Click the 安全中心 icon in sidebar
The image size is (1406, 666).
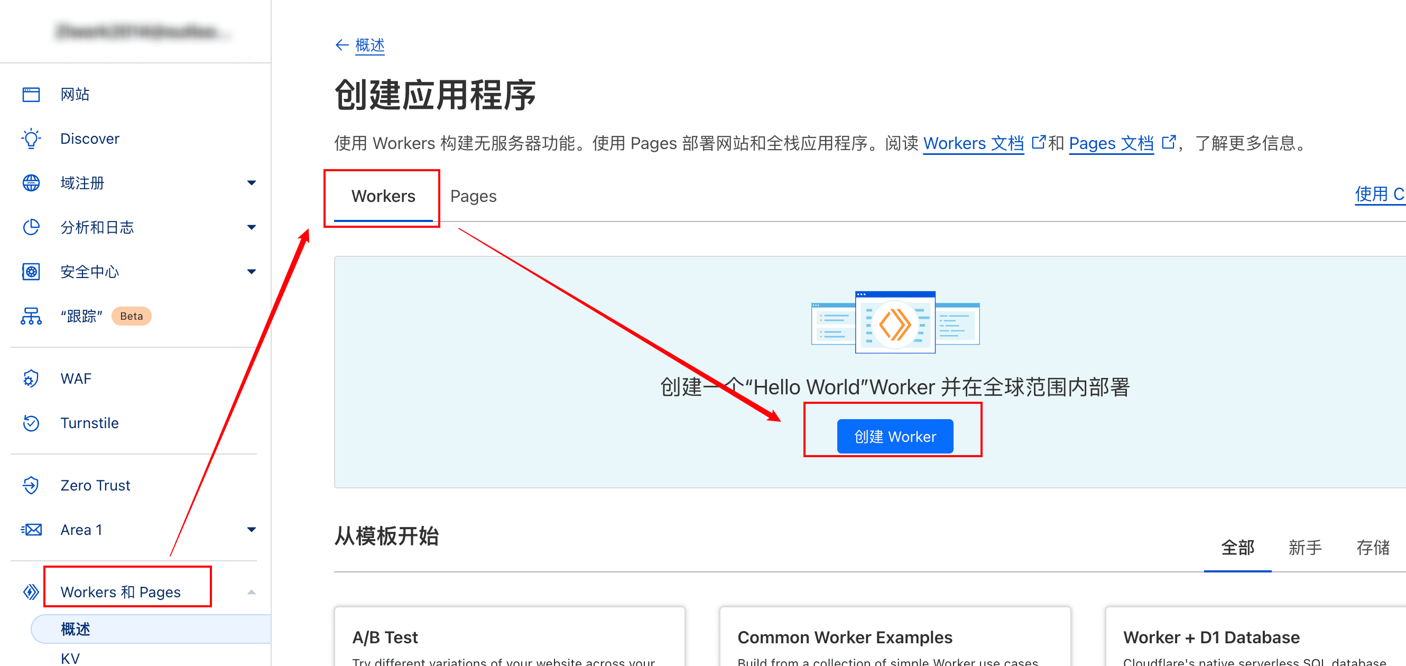pyautogui.click(x=31, y=271)
